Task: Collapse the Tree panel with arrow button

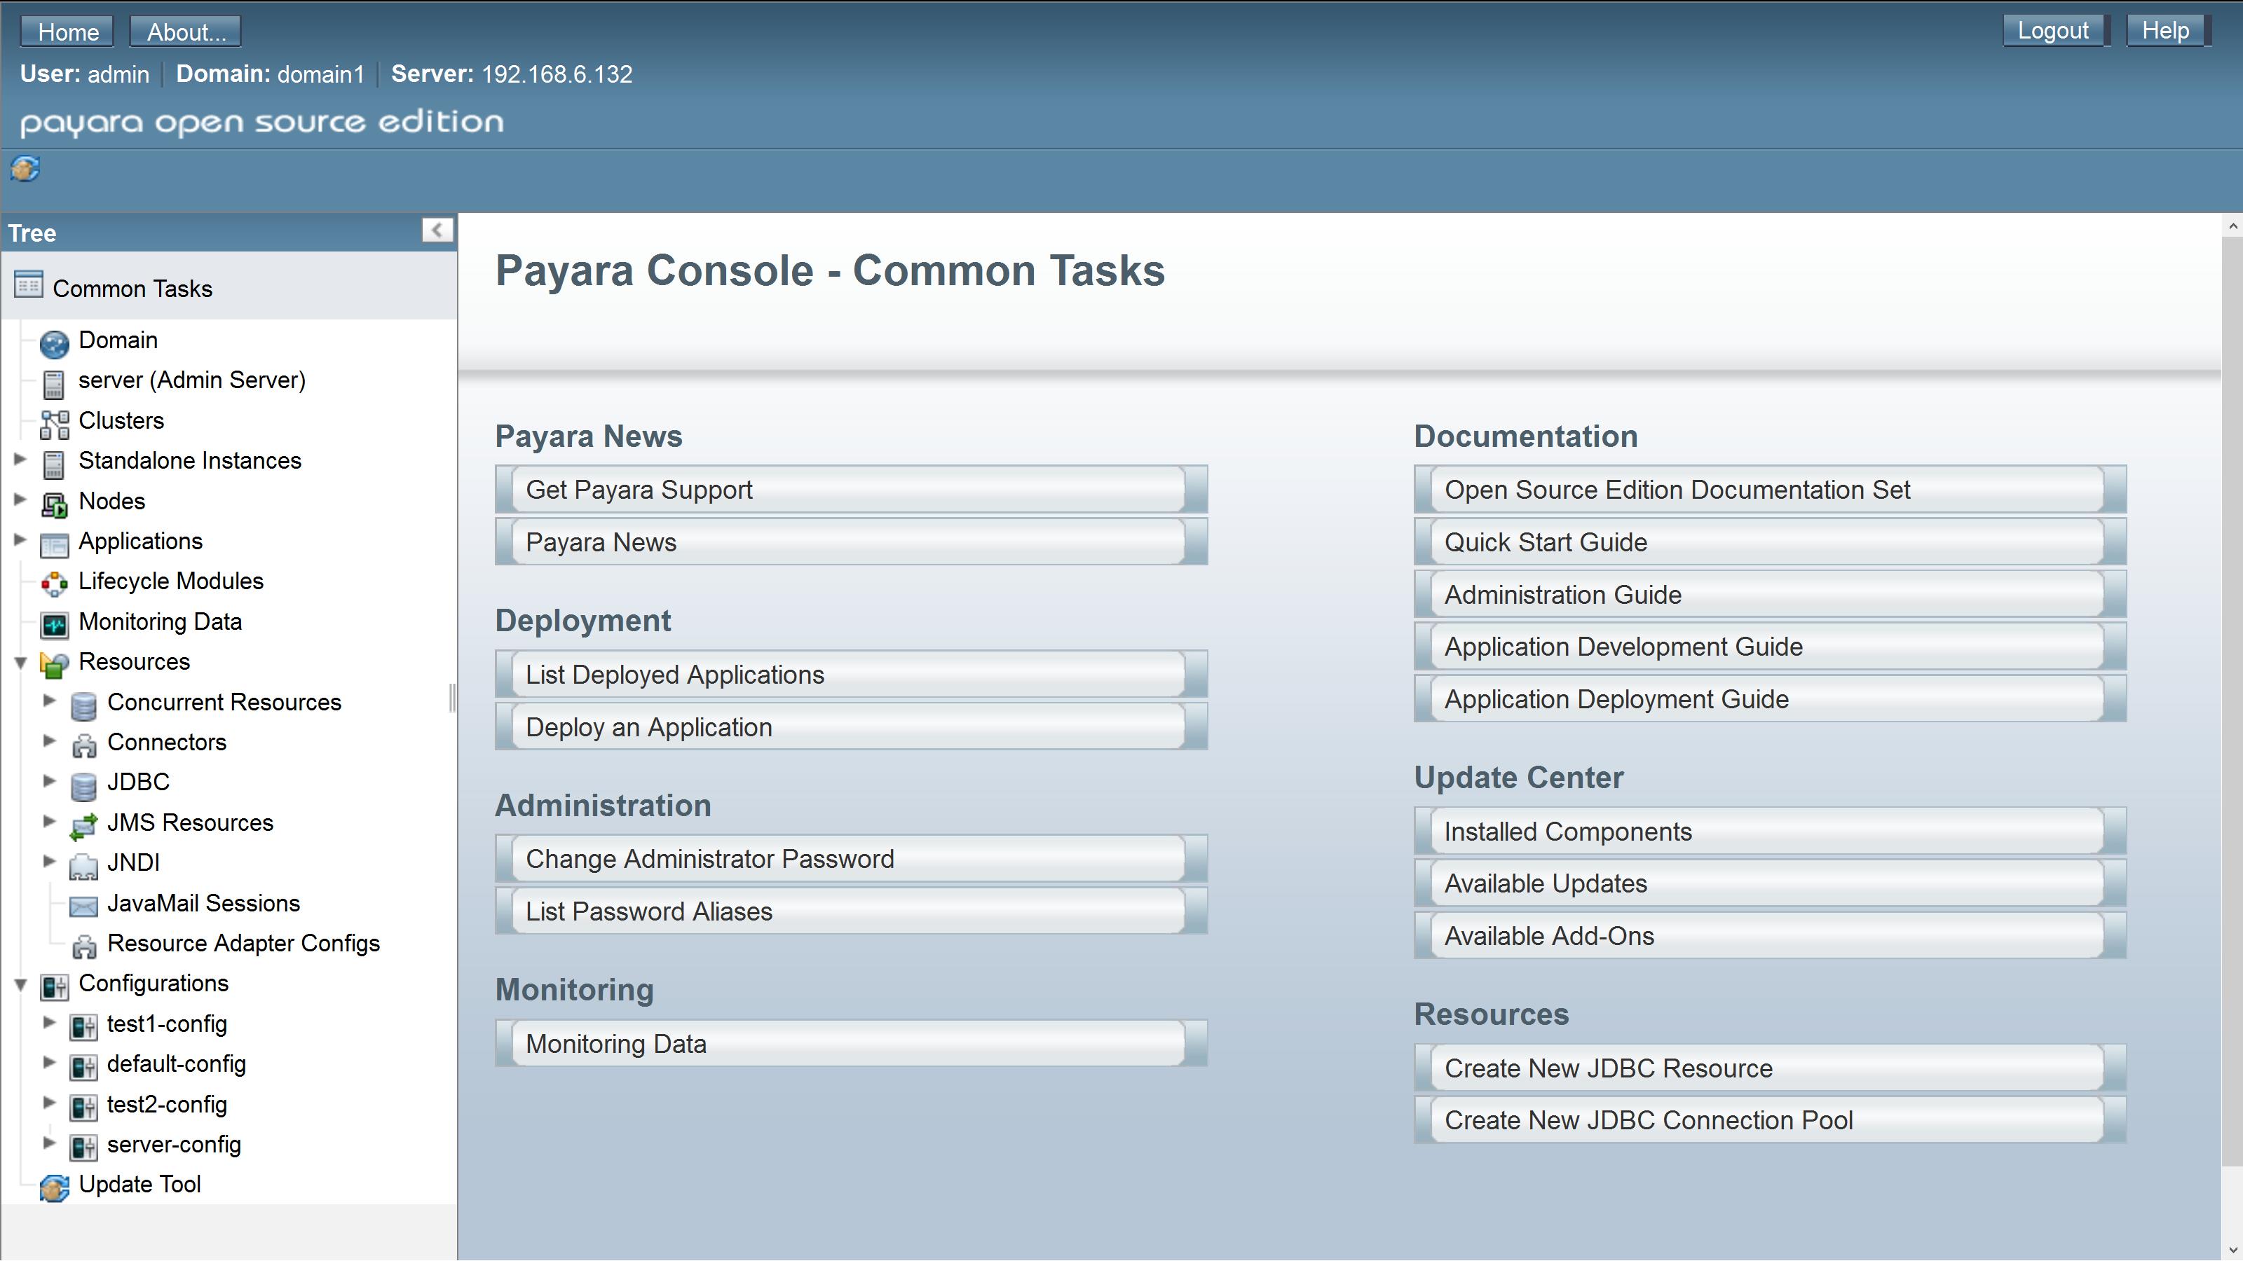Action: pyautogui.click(x=437, y=230)
